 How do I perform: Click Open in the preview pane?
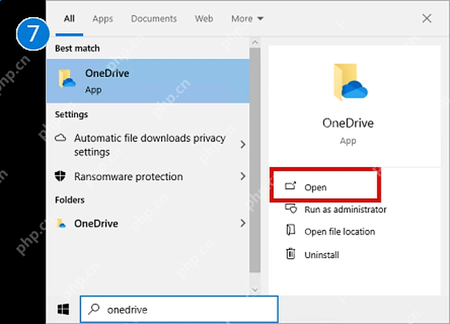(325, 187)
